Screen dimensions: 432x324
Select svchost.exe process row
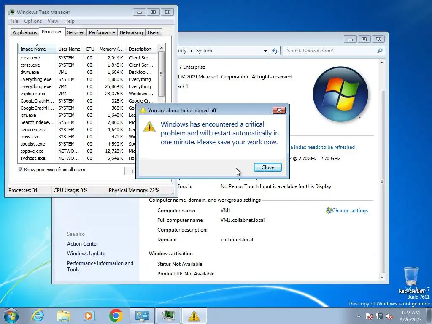(x=77, y=158)
